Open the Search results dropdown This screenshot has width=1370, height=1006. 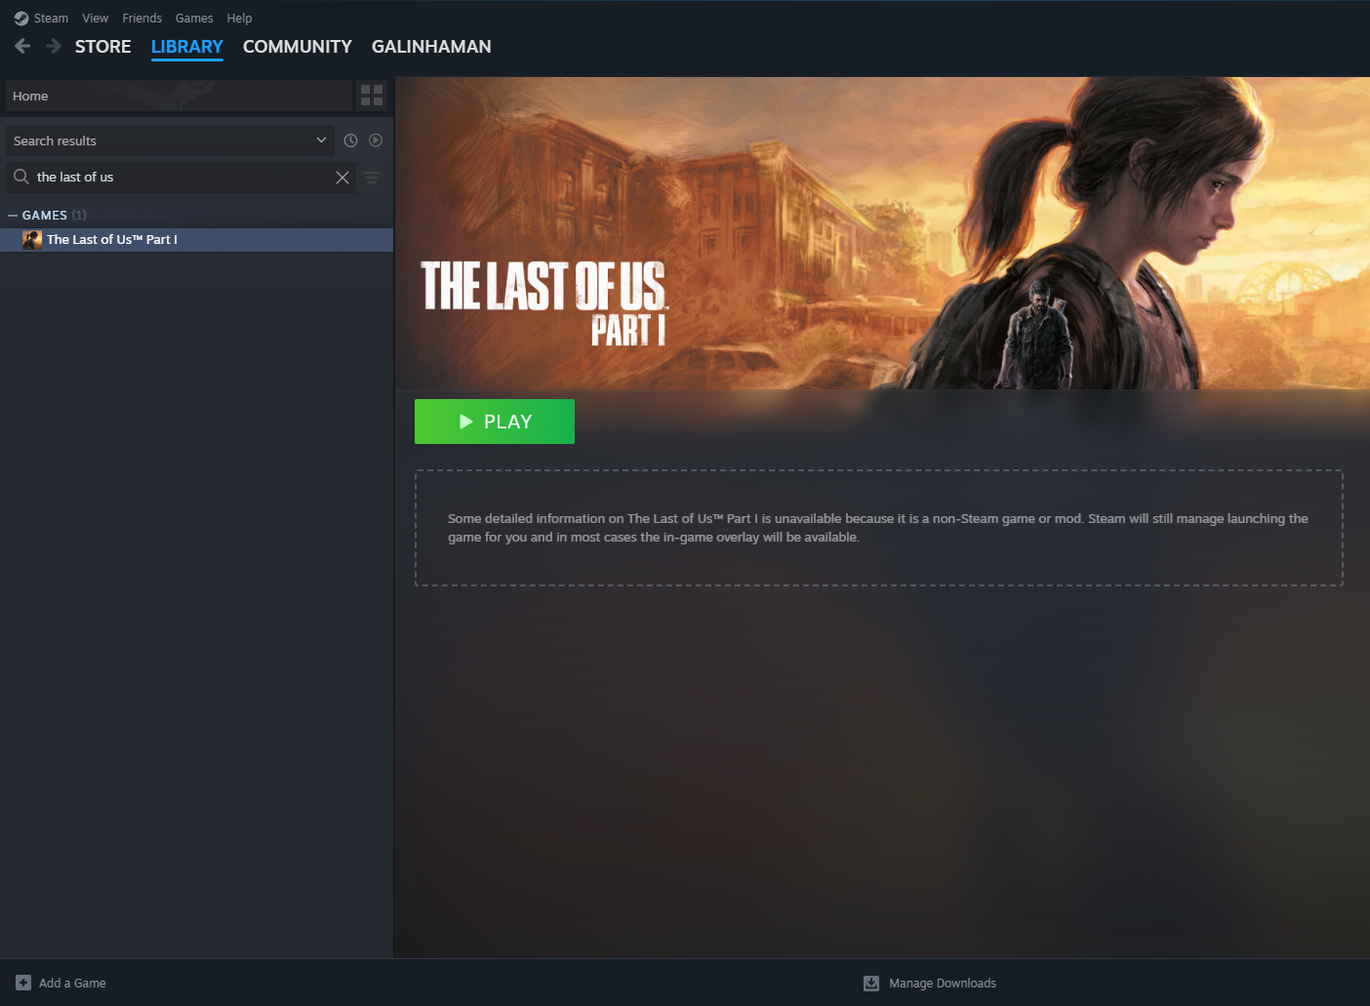tap(166, 140)
